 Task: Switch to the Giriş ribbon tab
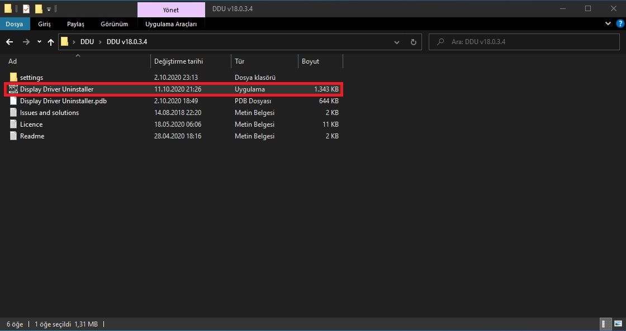pos(44,24)
